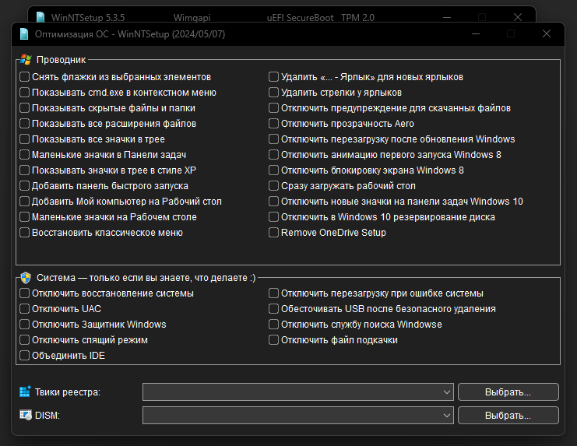Check Удалить «... - Ярлык» для новых ярлыков
Image resolution: width=577 pixels, height=446 pixels.
(273, 77)
